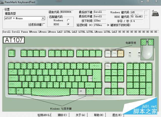Open the 关于(A) about dialog

(80, 115)
